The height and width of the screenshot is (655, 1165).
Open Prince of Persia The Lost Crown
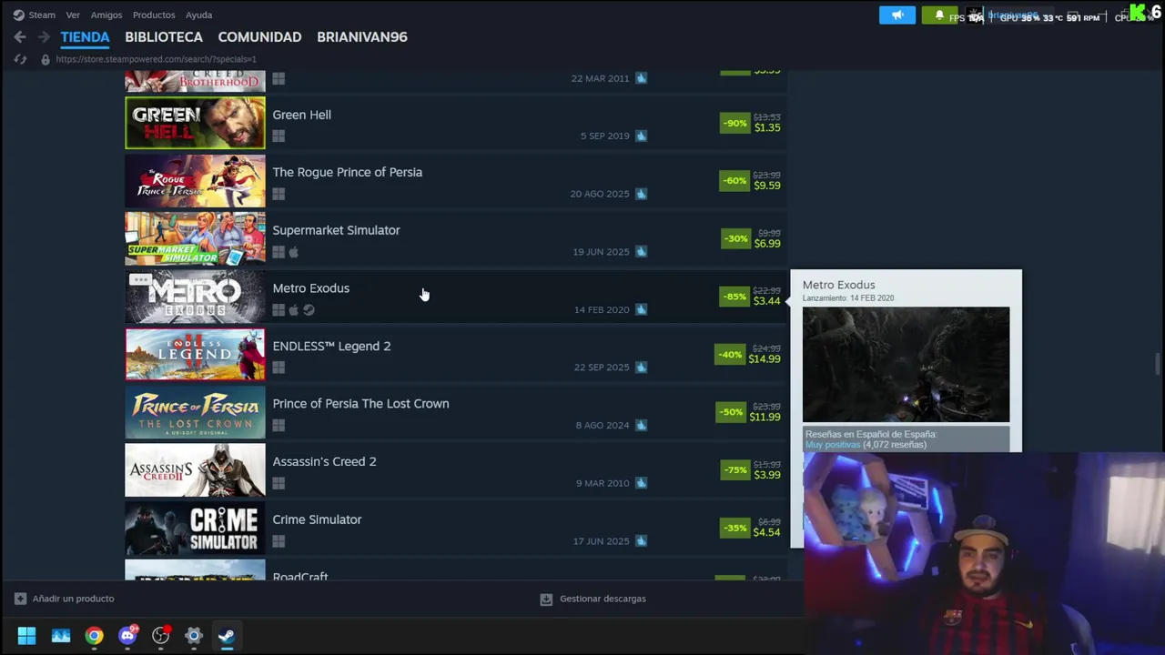point(360,404)
